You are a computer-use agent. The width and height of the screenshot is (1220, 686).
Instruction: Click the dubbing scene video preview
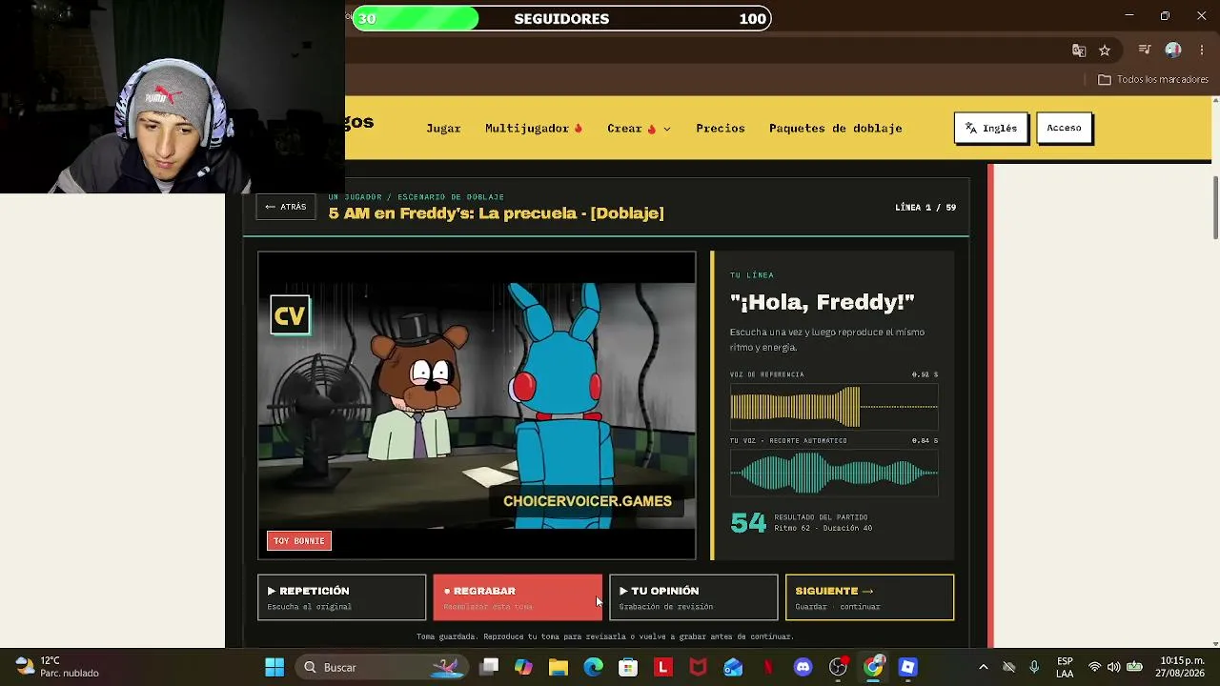coord(477,405)
